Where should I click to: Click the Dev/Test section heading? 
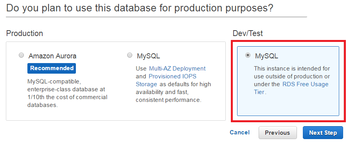coord(248,33)
